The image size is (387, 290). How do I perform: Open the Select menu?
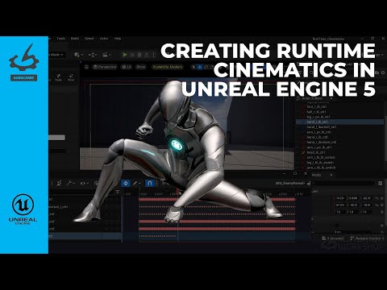click(89, 39)
